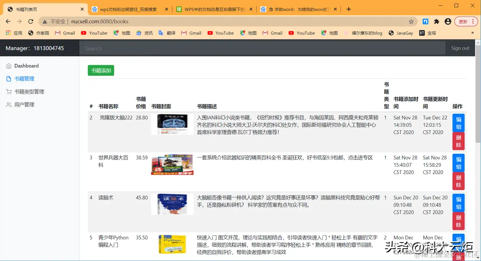Image resolution: width=481 pixels, height=261 pixels.
Task: Open the first Gmail bookmark
Action: [x=65, y=33]
